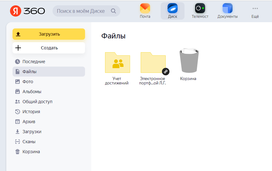Open Общий доступ shared section

(49, 102)
